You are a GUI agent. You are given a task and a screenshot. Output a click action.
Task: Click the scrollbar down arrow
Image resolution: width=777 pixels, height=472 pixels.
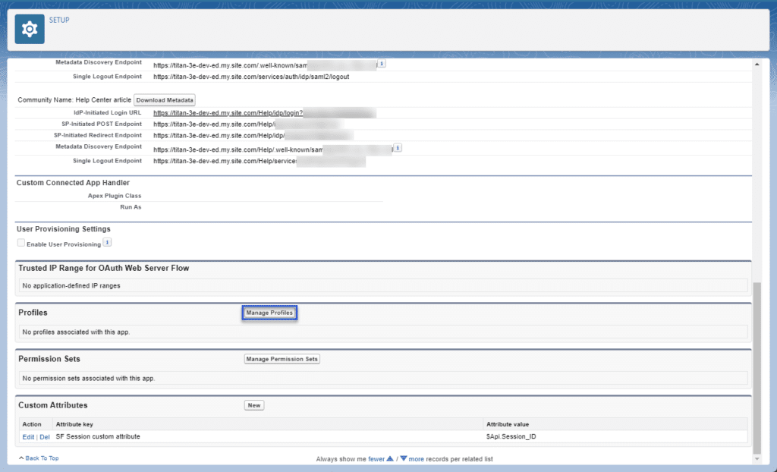(756, 458)
